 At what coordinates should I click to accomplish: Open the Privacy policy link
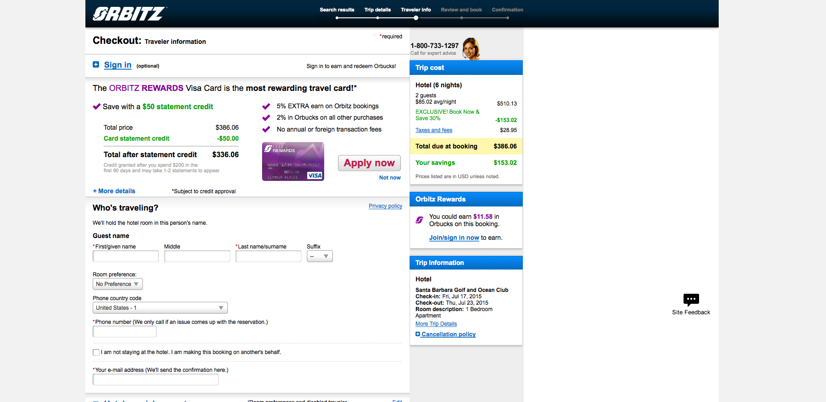(385, 206)
